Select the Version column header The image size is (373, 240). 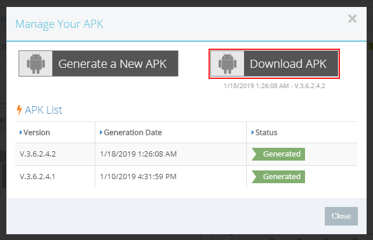point(55,132)
